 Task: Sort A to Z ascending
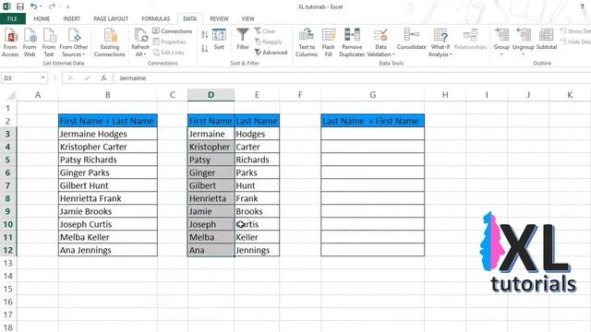tap(205, 35)
